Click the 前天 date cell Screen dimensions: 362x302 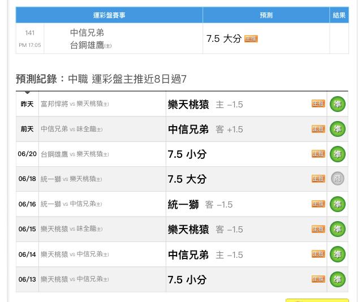(27, 129)
